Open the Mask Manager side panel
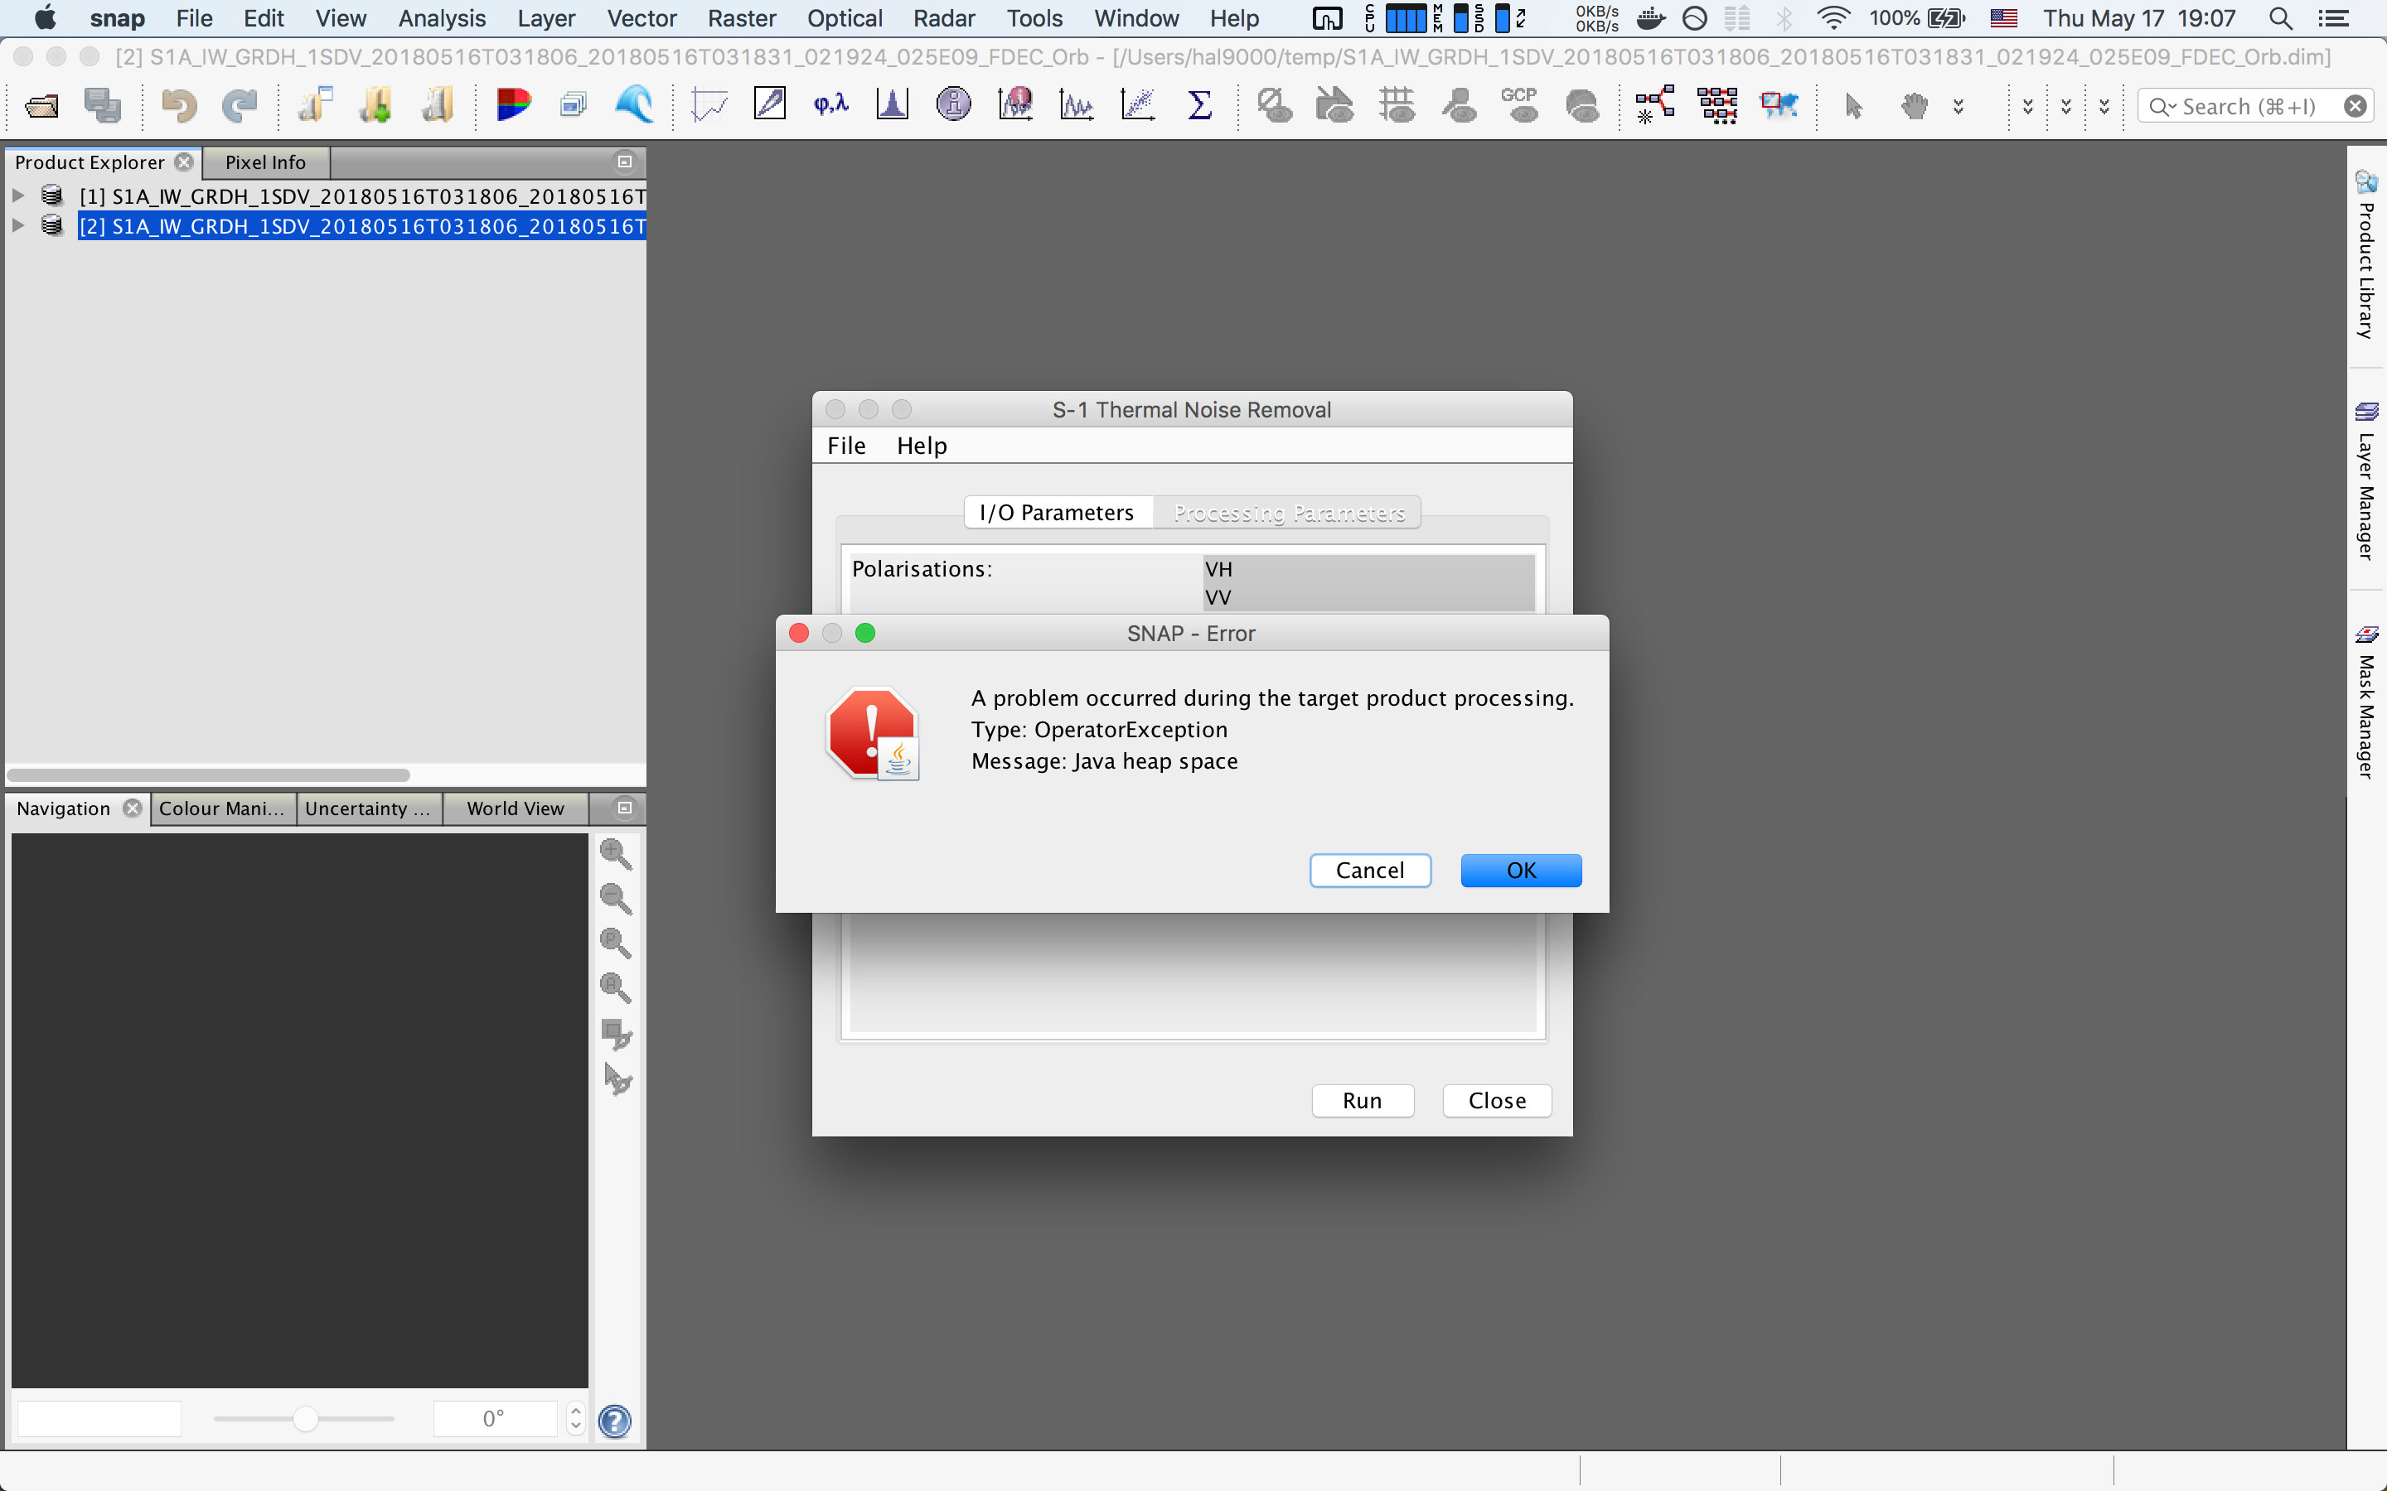 pos(2366,702)
